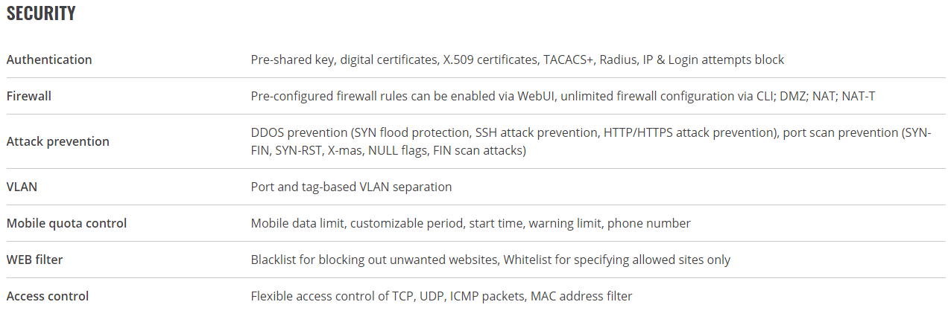Select the Access control row label

point(48,296)
